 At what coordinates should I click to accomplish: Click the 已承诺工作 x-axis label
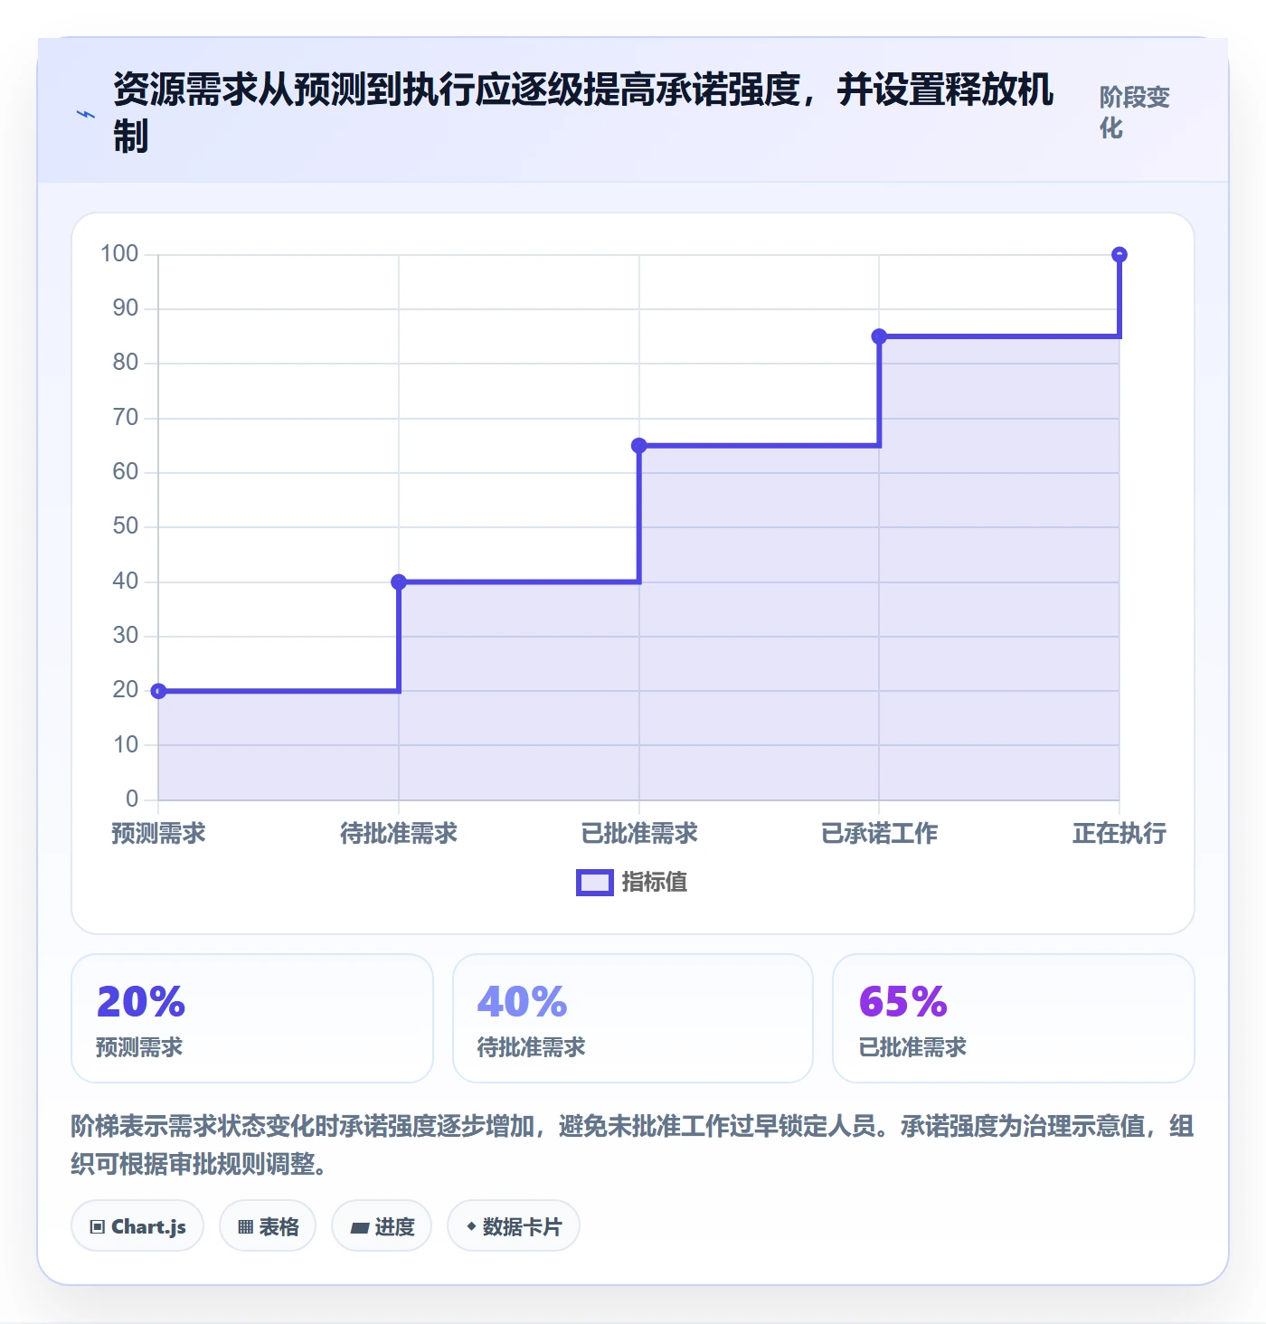point(879,833)
